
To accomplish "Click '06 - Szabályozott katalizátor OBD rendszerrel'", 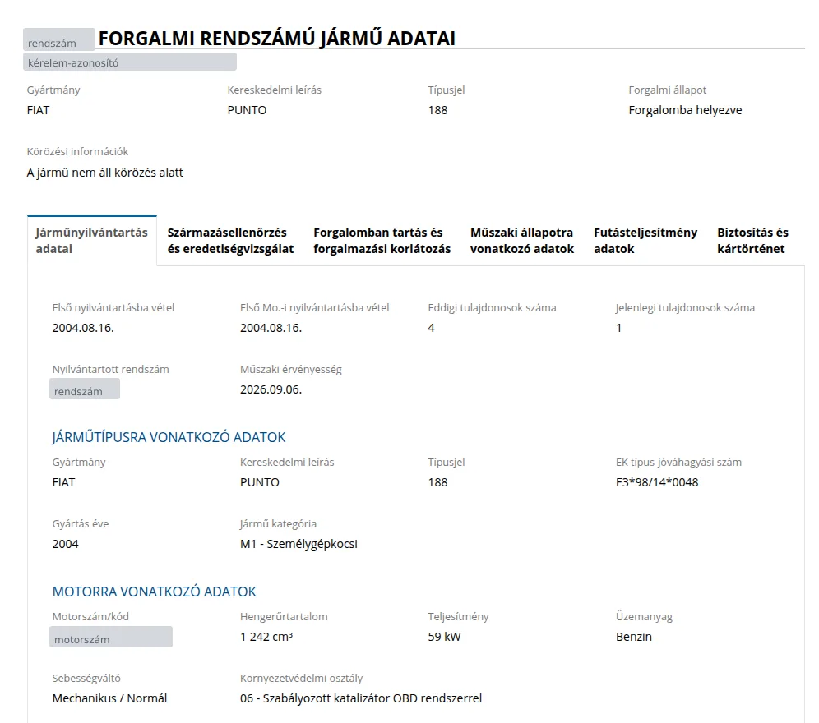I will 361,698.
